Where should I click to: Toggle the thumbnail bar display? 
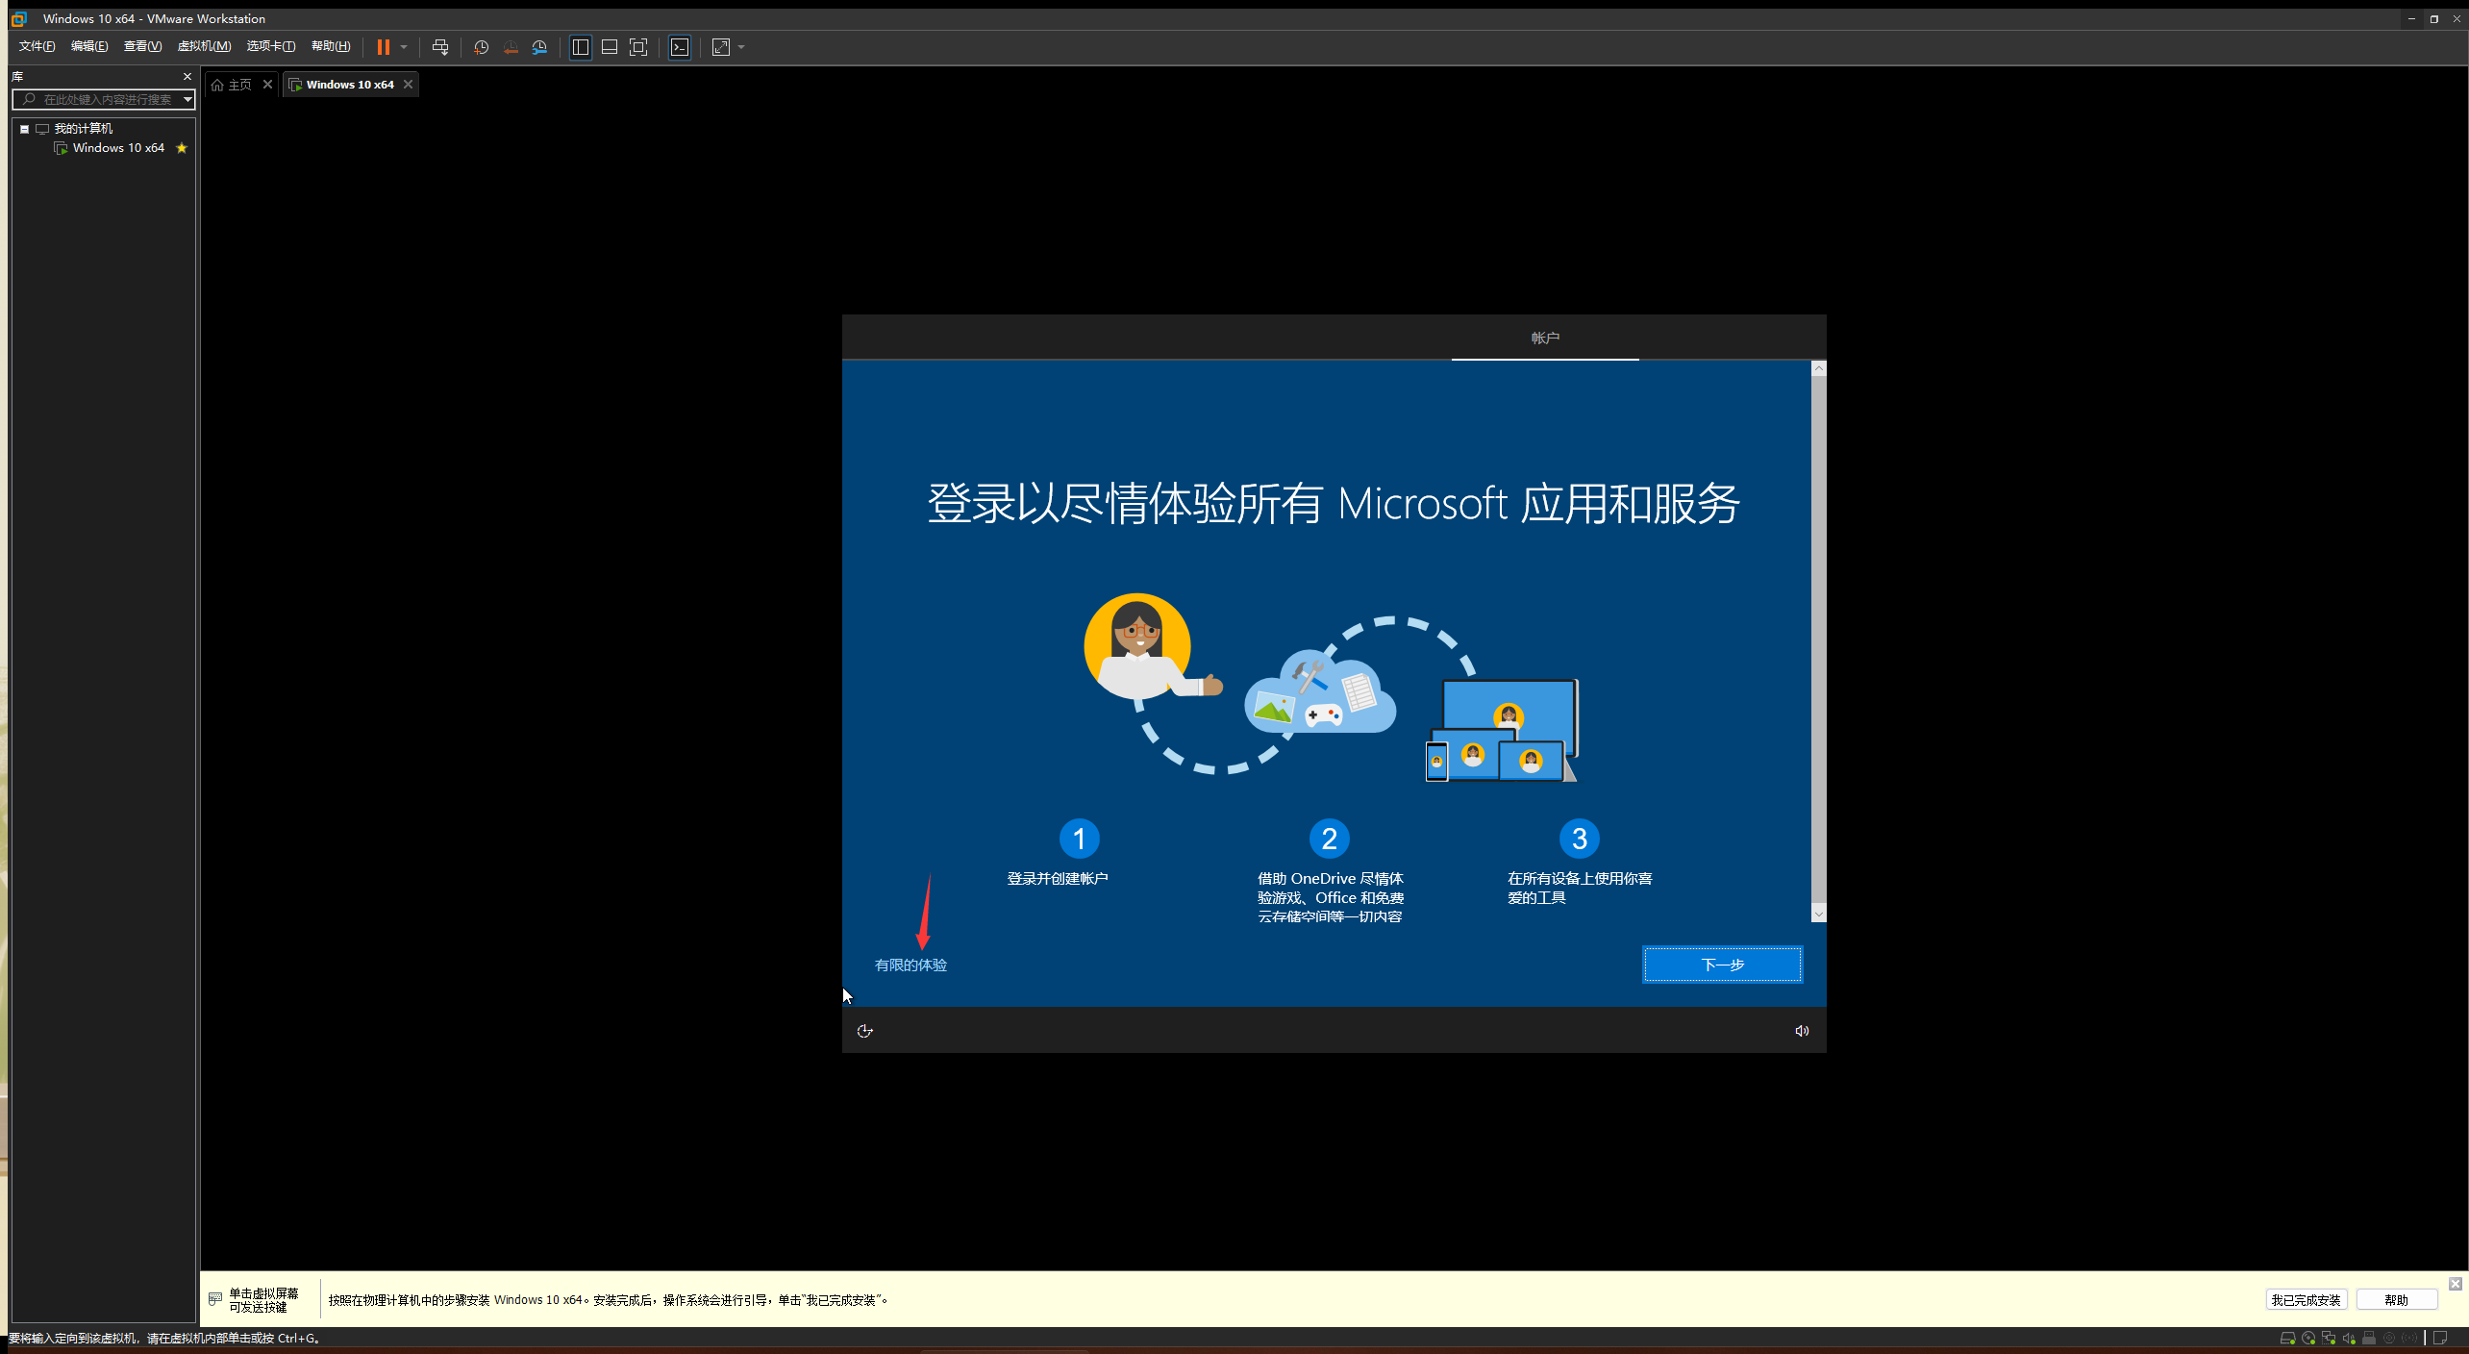(609, 47)
